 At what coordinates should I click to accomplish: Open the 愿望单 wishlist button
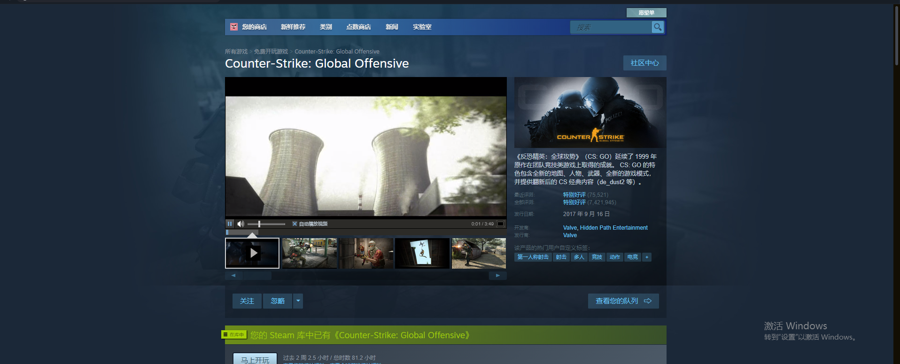pyautogui.click(x=646, y=13)
